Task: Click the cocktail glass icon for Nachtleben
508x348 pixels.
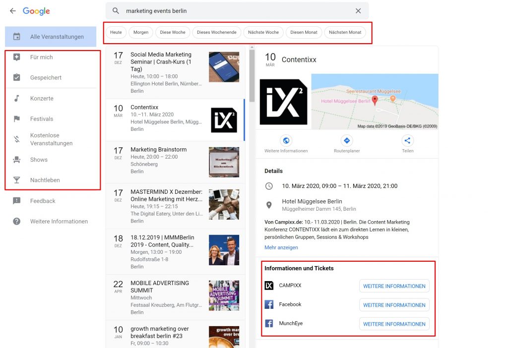Action: (16, 180)
